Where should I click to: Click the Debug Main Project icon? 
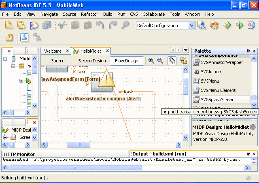click(x=240, y=25)
